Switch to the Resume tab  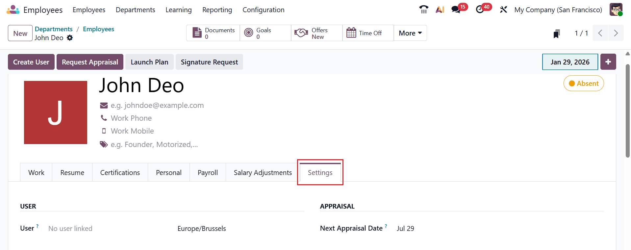(72, 172)
